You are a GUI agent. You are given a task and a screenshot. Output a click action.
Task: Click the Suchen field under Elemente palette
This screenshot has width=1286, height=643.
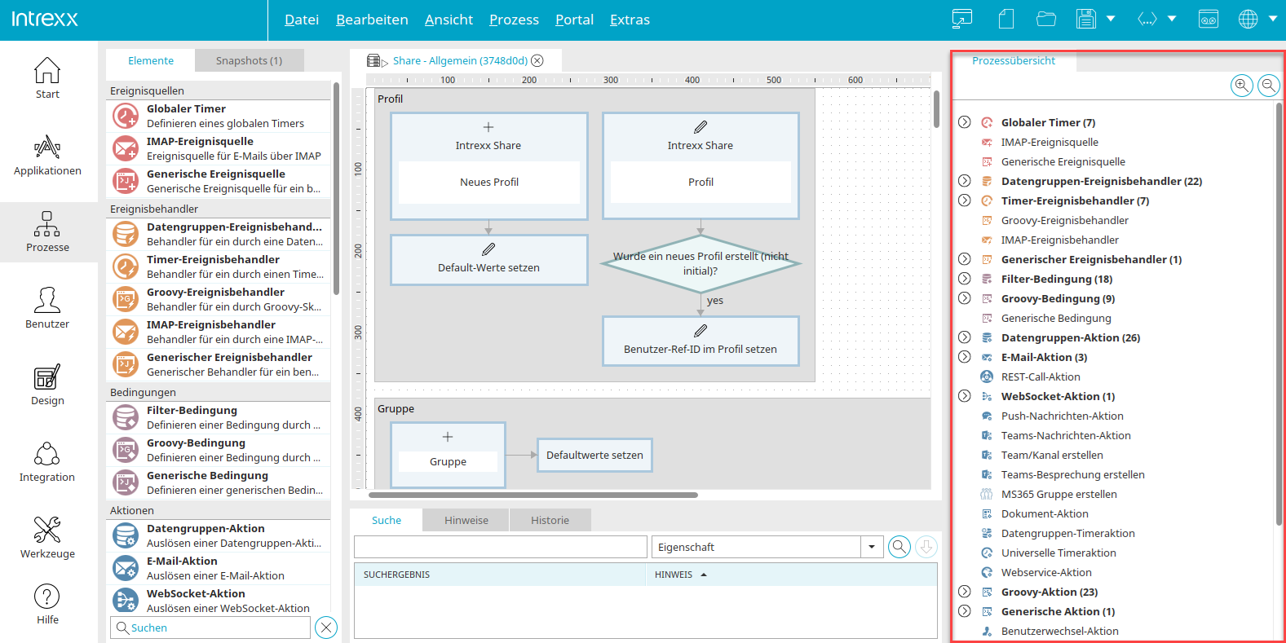tap(210, 628)
